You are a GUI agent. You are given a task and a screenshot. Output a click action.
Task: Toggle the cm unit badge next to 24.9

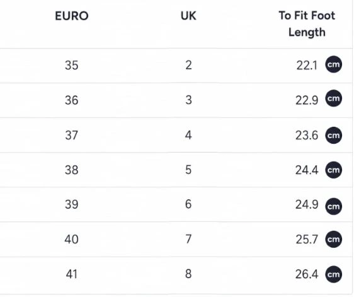(333, 206)
